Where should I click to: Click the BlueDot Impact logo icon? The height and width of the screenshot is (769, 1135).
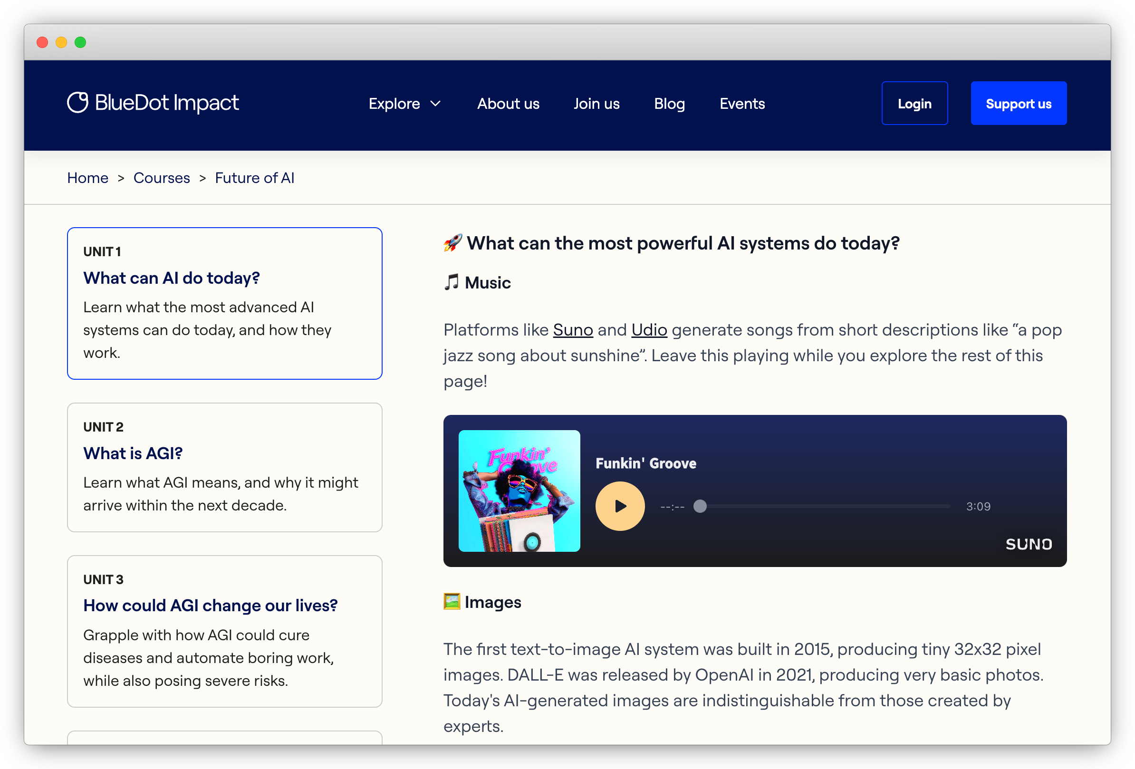(77, 103)
